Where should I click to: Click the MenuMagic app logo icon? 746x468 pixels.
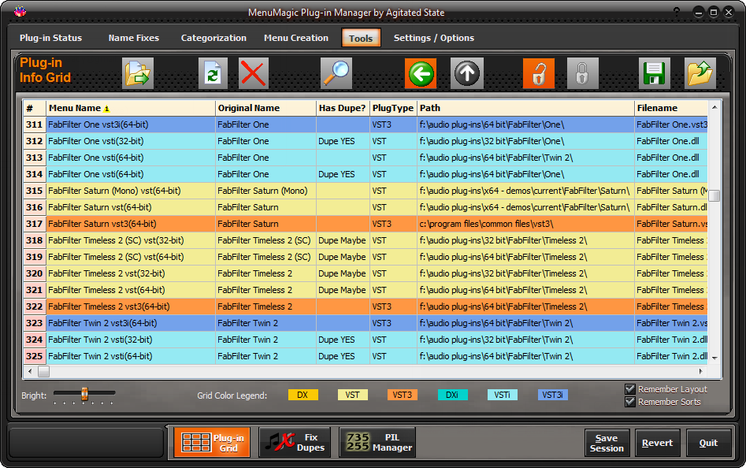pyautogui.click(x=20, y=11)
